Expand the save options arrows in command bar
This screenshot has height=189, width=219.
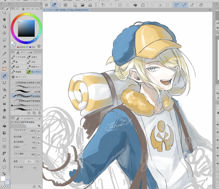96,5
